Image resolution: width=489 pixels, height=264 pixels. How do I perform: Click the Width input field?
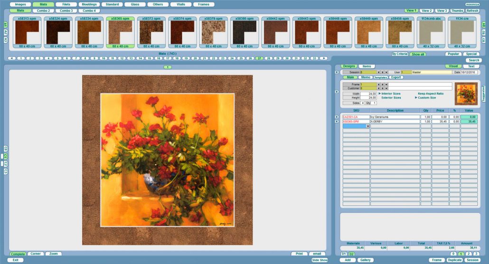pos(368,94)
